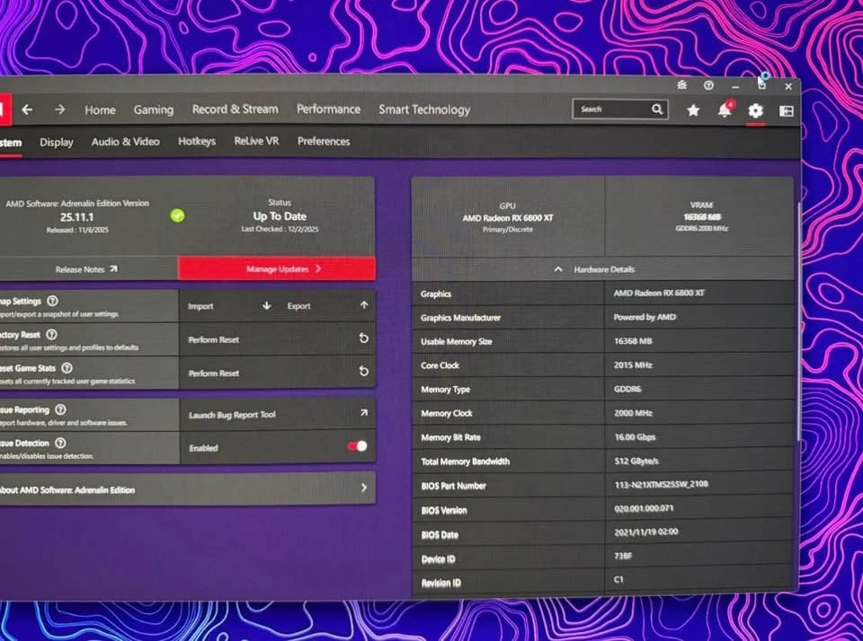Click BIOS Version value 020.001.000.071
This screenshot has width=863, height=641.
coord(644,508)
